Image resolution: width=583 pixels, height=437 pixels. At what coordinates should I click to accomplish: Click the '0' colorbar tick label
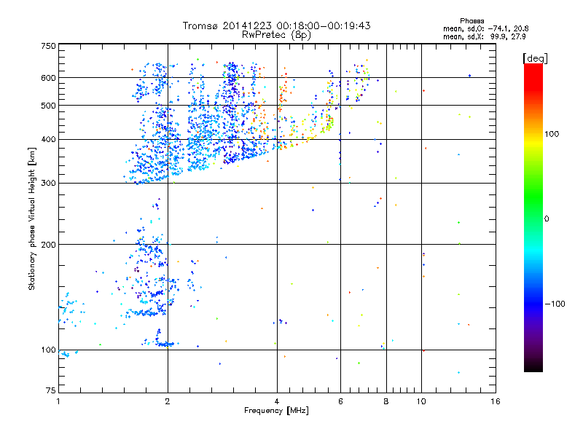pyautogui.click(x=547, y=219)
